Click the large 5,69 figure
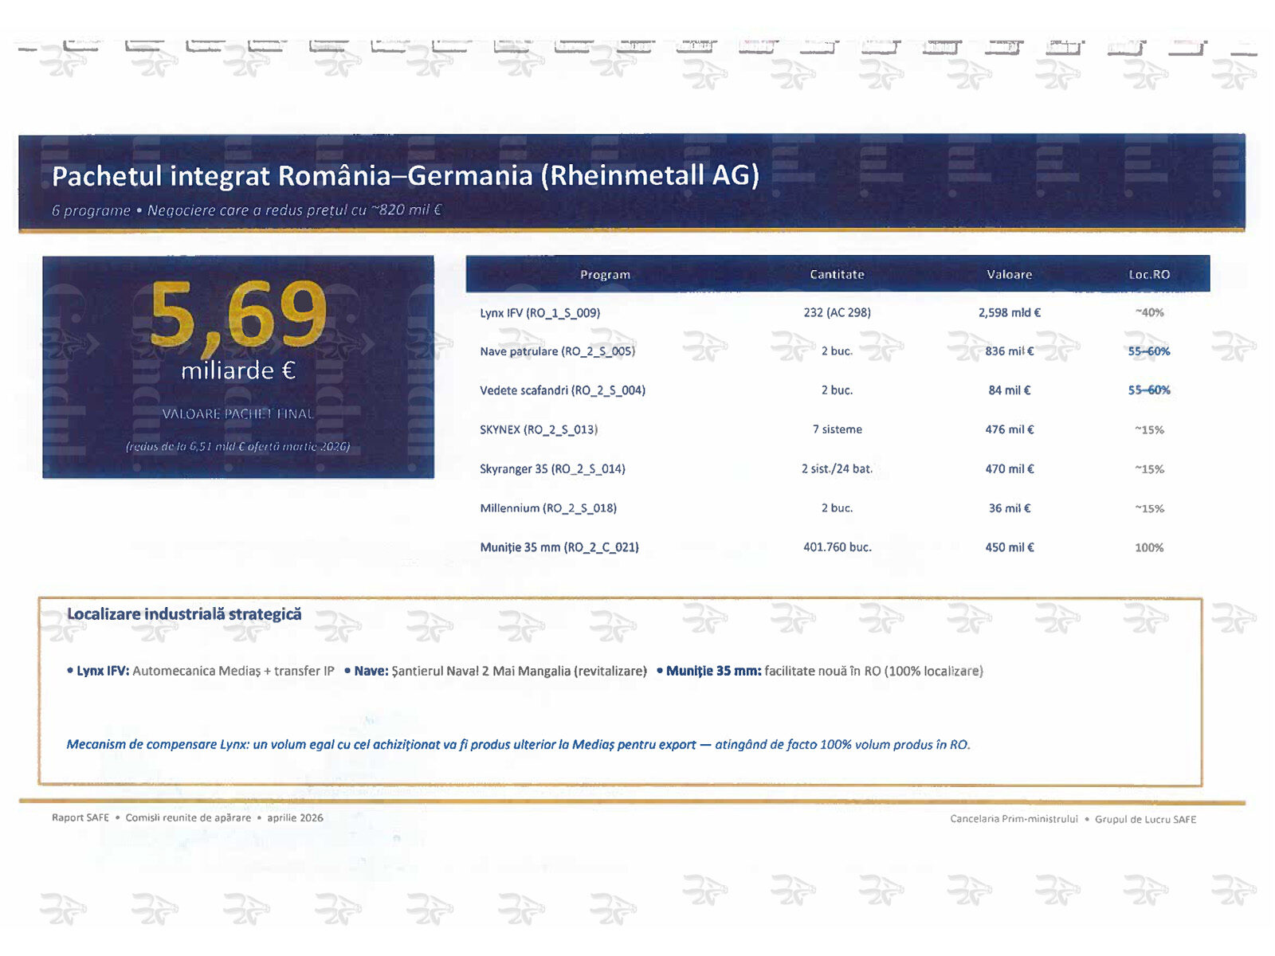The image size is (1275, 956). pos(238,315)
